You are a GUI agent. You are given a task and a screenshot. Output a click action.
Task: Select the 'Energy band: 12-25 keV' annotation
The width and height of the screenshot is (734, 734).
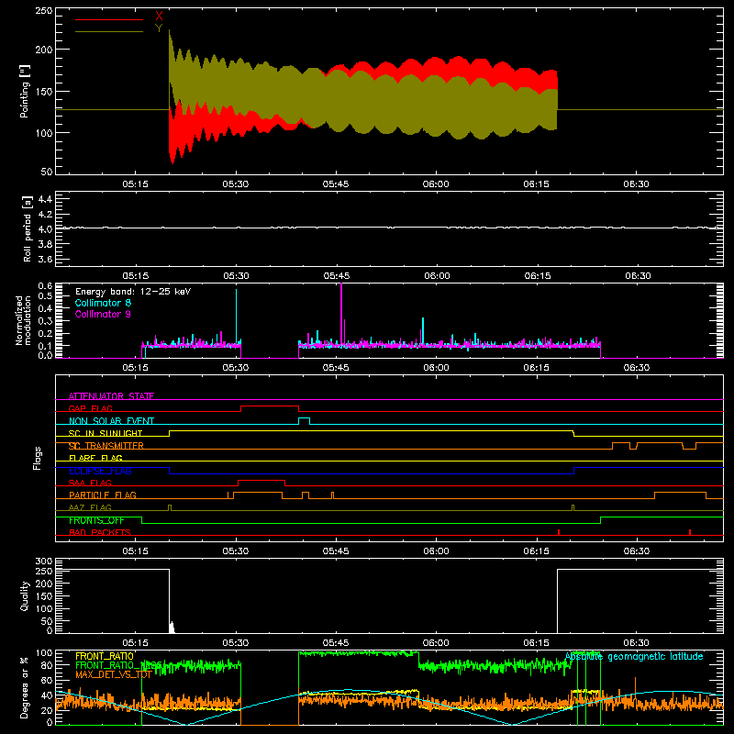pyautogui.click(x=133, y=292)
